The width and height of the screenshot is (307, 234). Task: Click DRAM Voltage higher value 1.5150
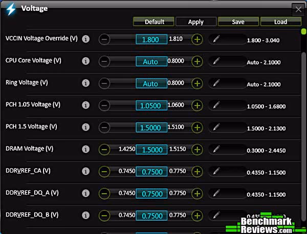(x=178, y=149)
